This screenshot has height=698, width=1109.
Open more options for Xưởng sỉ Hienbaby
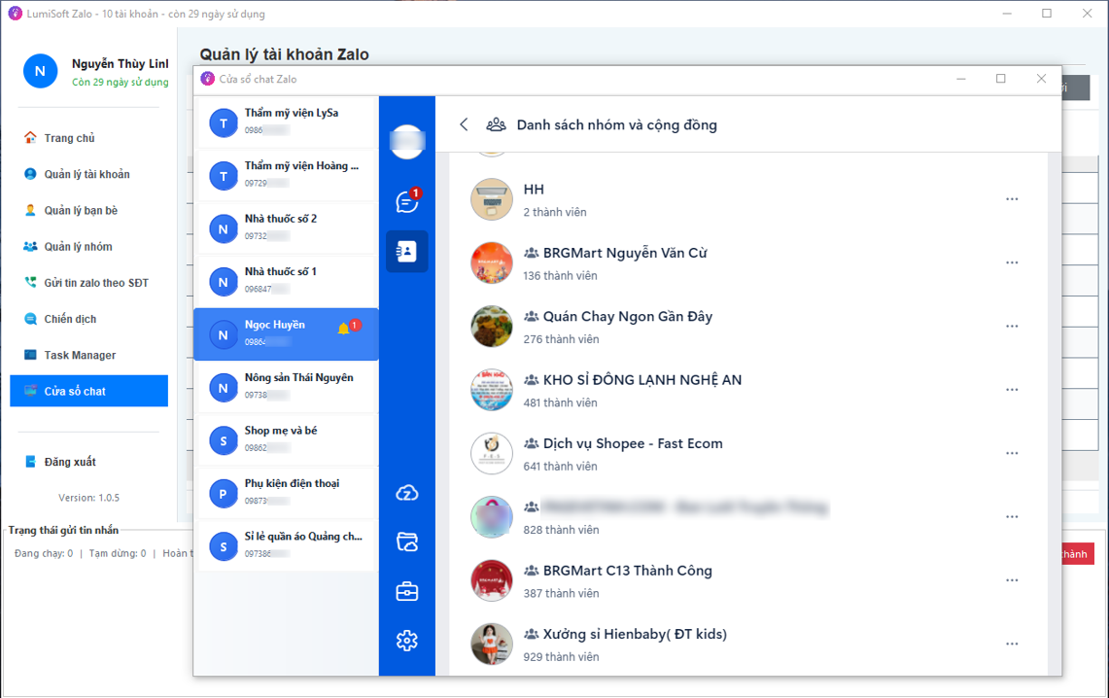tap(1012, 645)
